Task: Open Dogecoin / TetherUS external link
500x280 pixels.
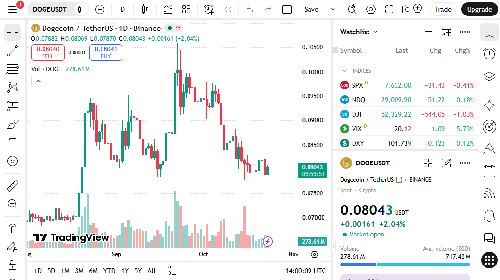Action: [x=399, y=180]
